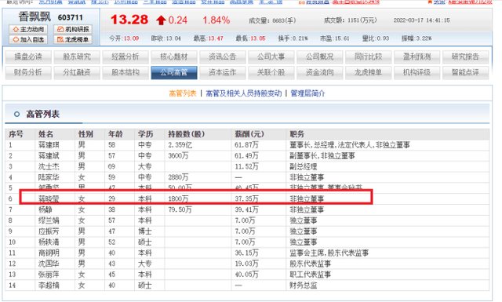Viewport: 502px width, 302px height.
Task: Open the 经营分析 tab
Action: click(x=125, y=57)
